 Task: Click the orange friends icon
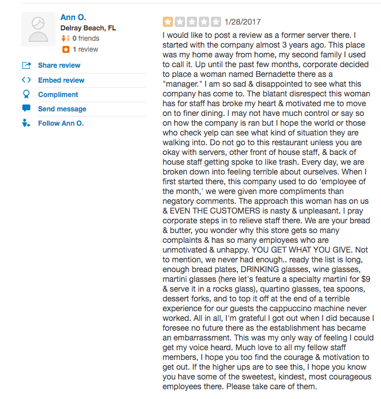(x=66, y=38)
